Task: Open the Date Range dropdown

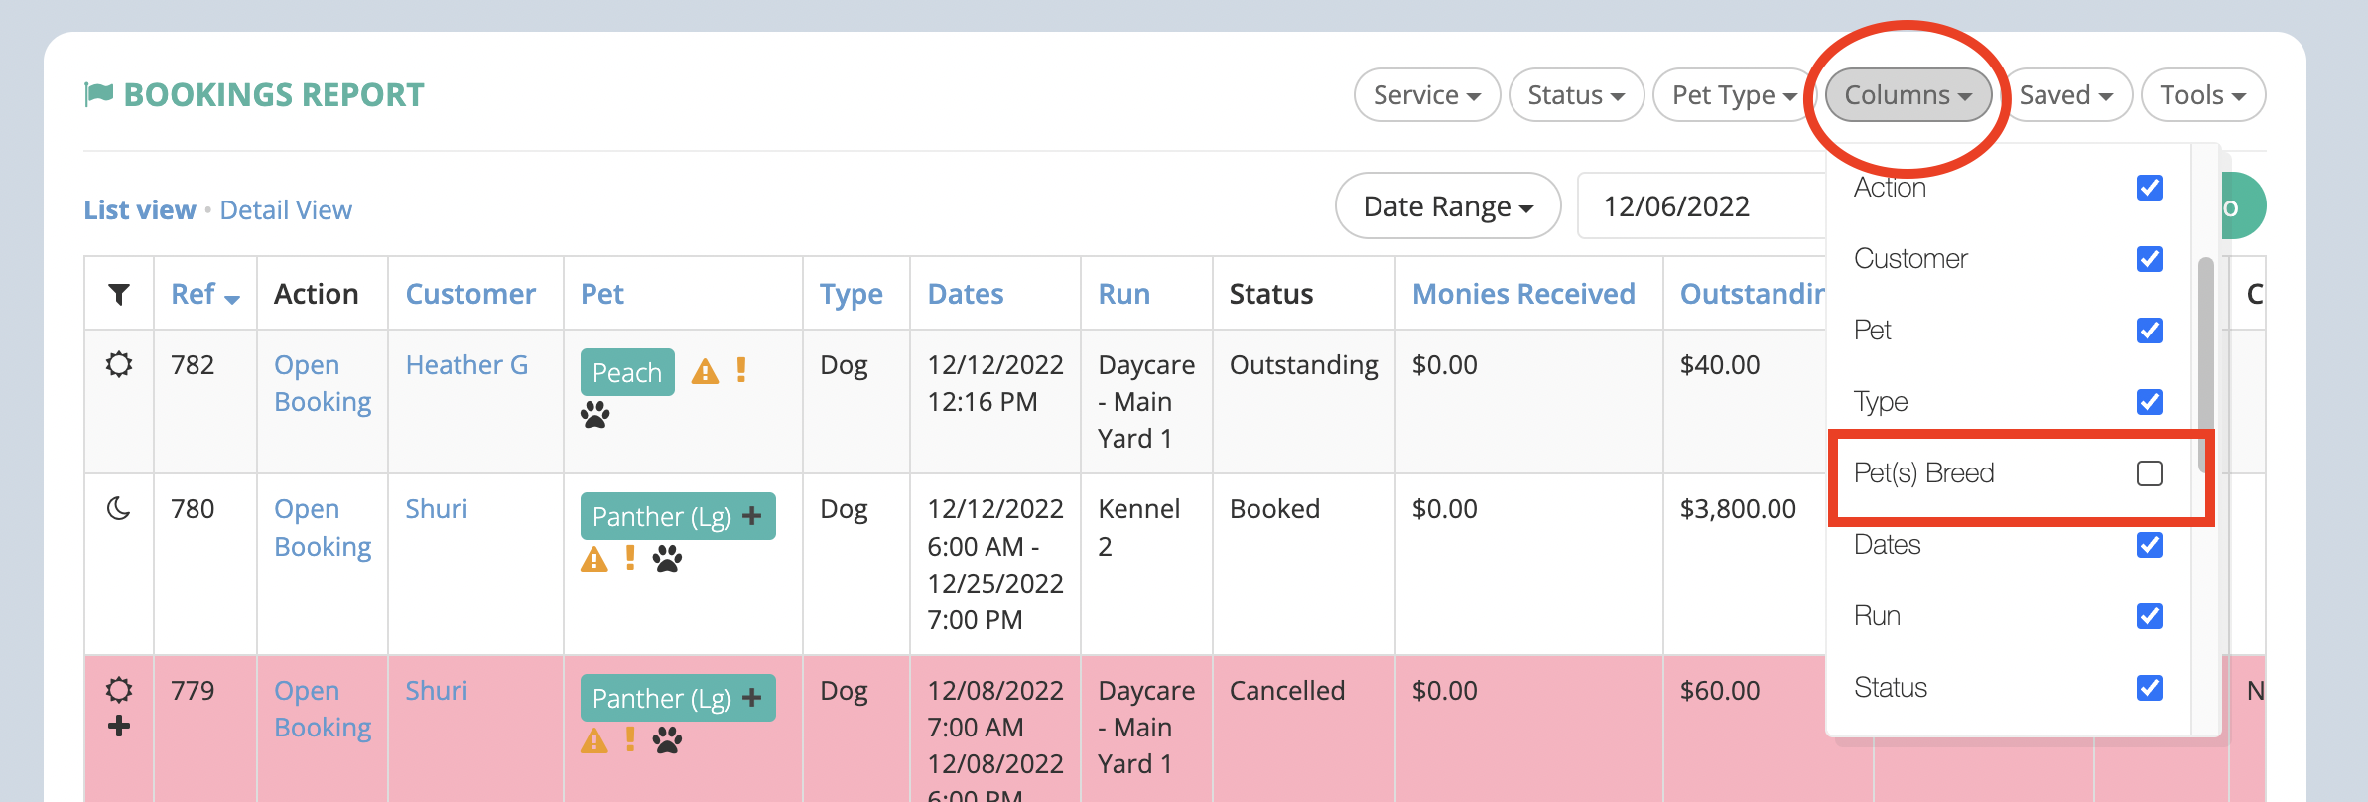Action: [1448, 206]
